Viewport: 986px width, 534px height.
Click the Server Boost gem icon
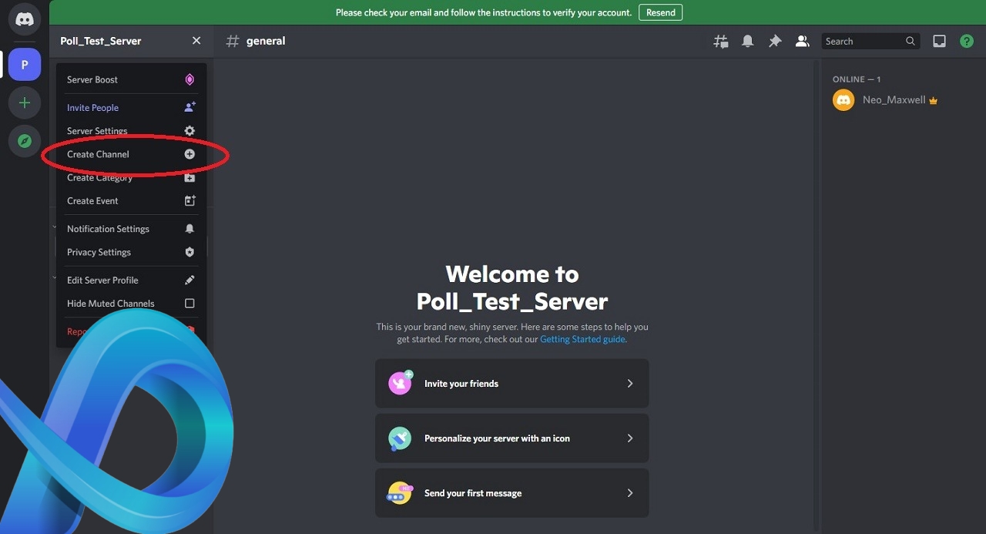pos(189,79)
